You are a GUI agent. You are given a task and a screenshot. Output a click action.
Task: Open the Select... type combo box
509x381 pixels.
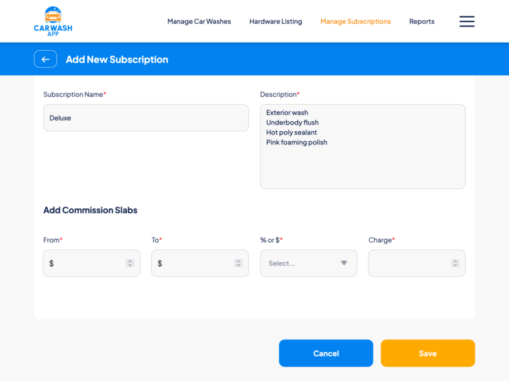[x=301, y=264]
